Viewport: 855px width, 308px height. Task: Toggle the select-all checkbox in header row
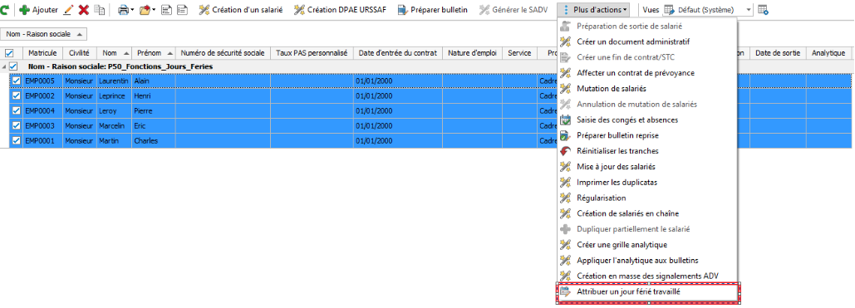pos(8,53)
